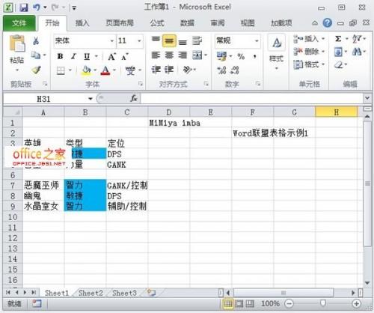The image size is (374, 313).
Task: Click Decrease Decimal icon
Action: tap(235, 70)
